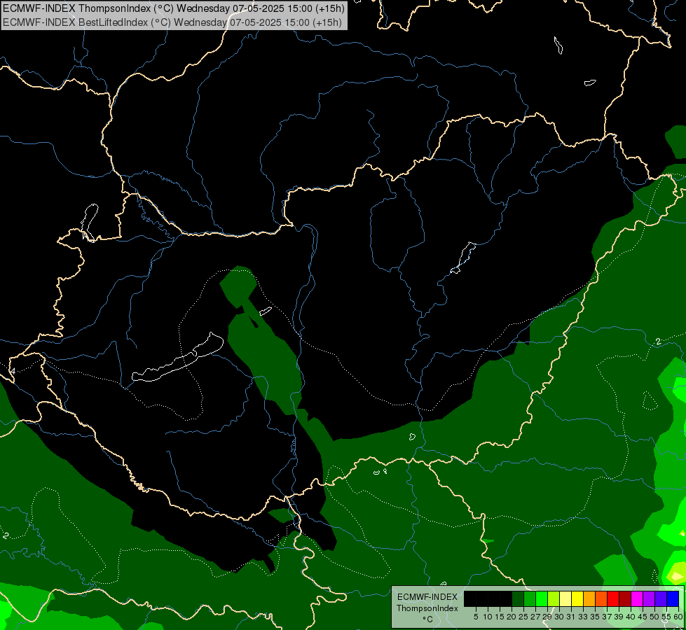686x630 pixels.
Task: Click the dark green 20–25 legend swatch
Action: (518, 598)
